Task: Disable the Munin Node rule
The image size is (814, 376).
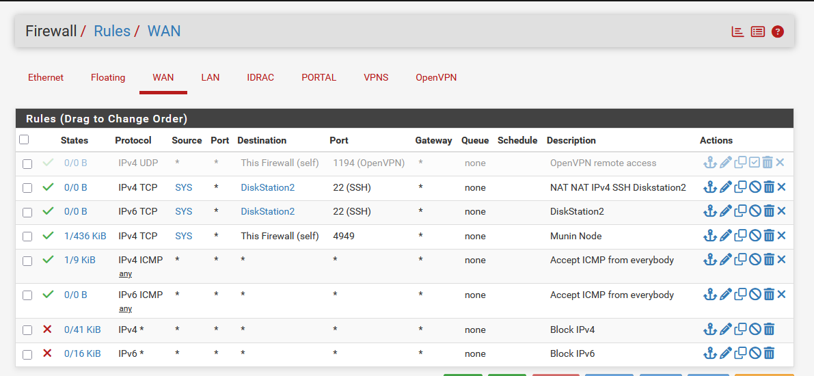Action: pyautogui.click(x=755, y=236)
